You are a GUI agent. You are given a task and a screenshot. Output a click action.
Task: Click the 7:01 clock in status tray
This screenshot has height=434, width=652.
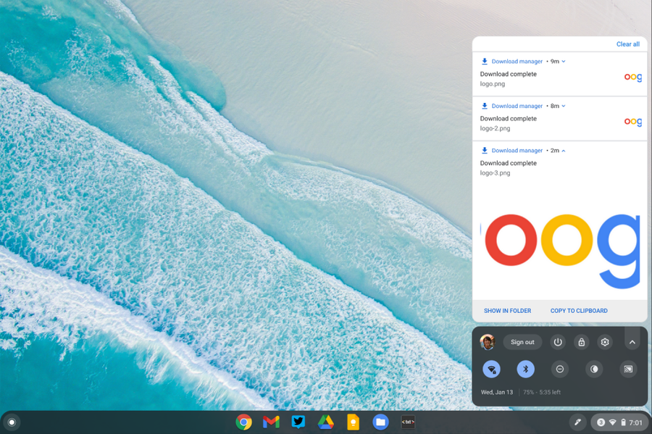[636, 423]
